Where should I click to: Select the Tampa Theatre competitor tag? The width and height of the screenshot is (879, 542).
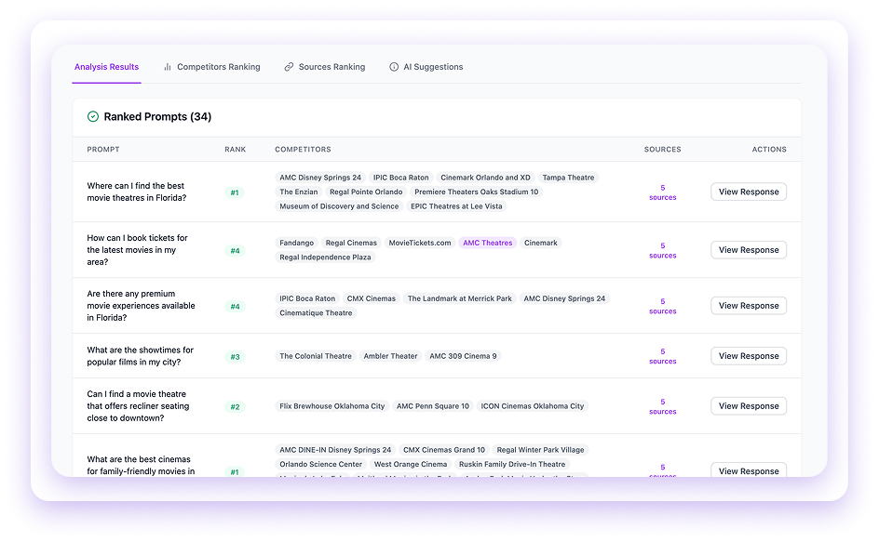click(568, 178)
